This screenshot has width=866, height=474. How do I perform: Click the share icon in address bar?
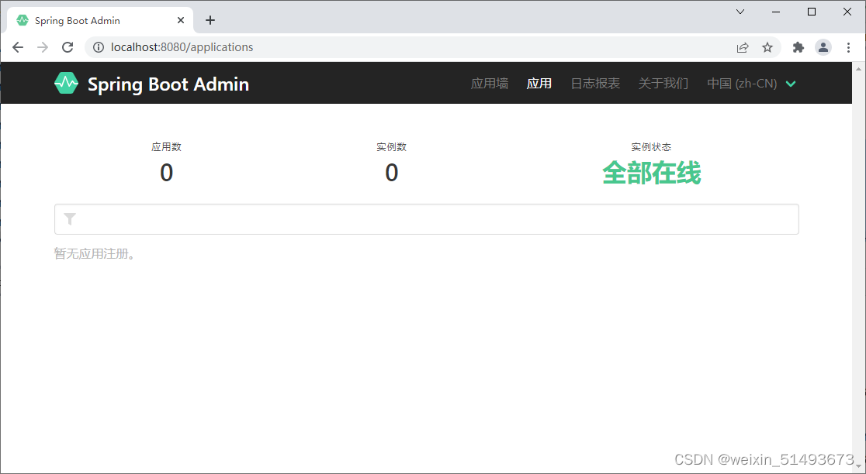[x=743, y=47]
